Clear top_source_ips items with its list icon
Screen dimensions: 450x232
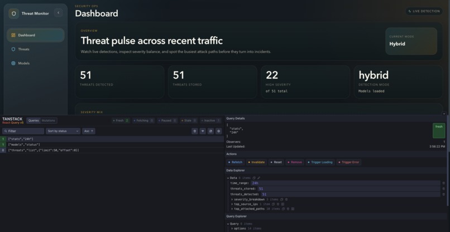283,204
